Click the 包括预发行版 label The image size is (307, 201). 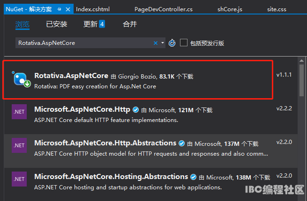tap(207, 43)
